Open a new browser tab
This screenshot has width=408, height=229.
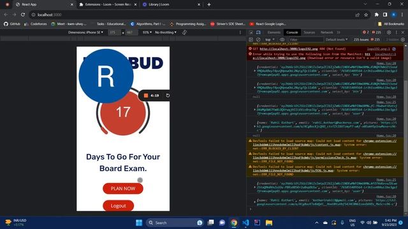[209, 4]
